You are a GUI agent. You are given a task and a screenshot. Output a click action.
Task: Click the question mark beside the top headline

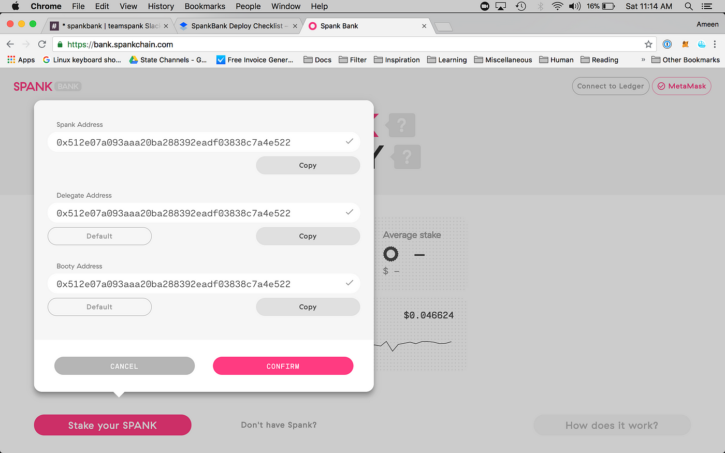click(x=401, y=125)
